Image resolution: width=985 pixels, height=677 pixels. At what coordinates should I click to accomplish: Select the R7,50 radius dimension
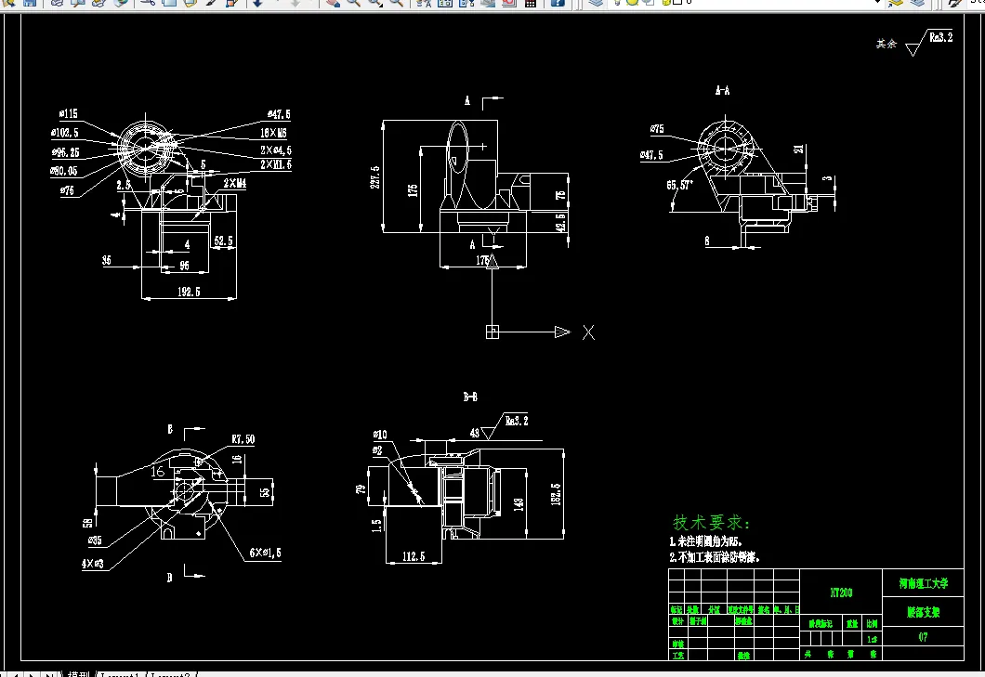(x=243, y=439)
